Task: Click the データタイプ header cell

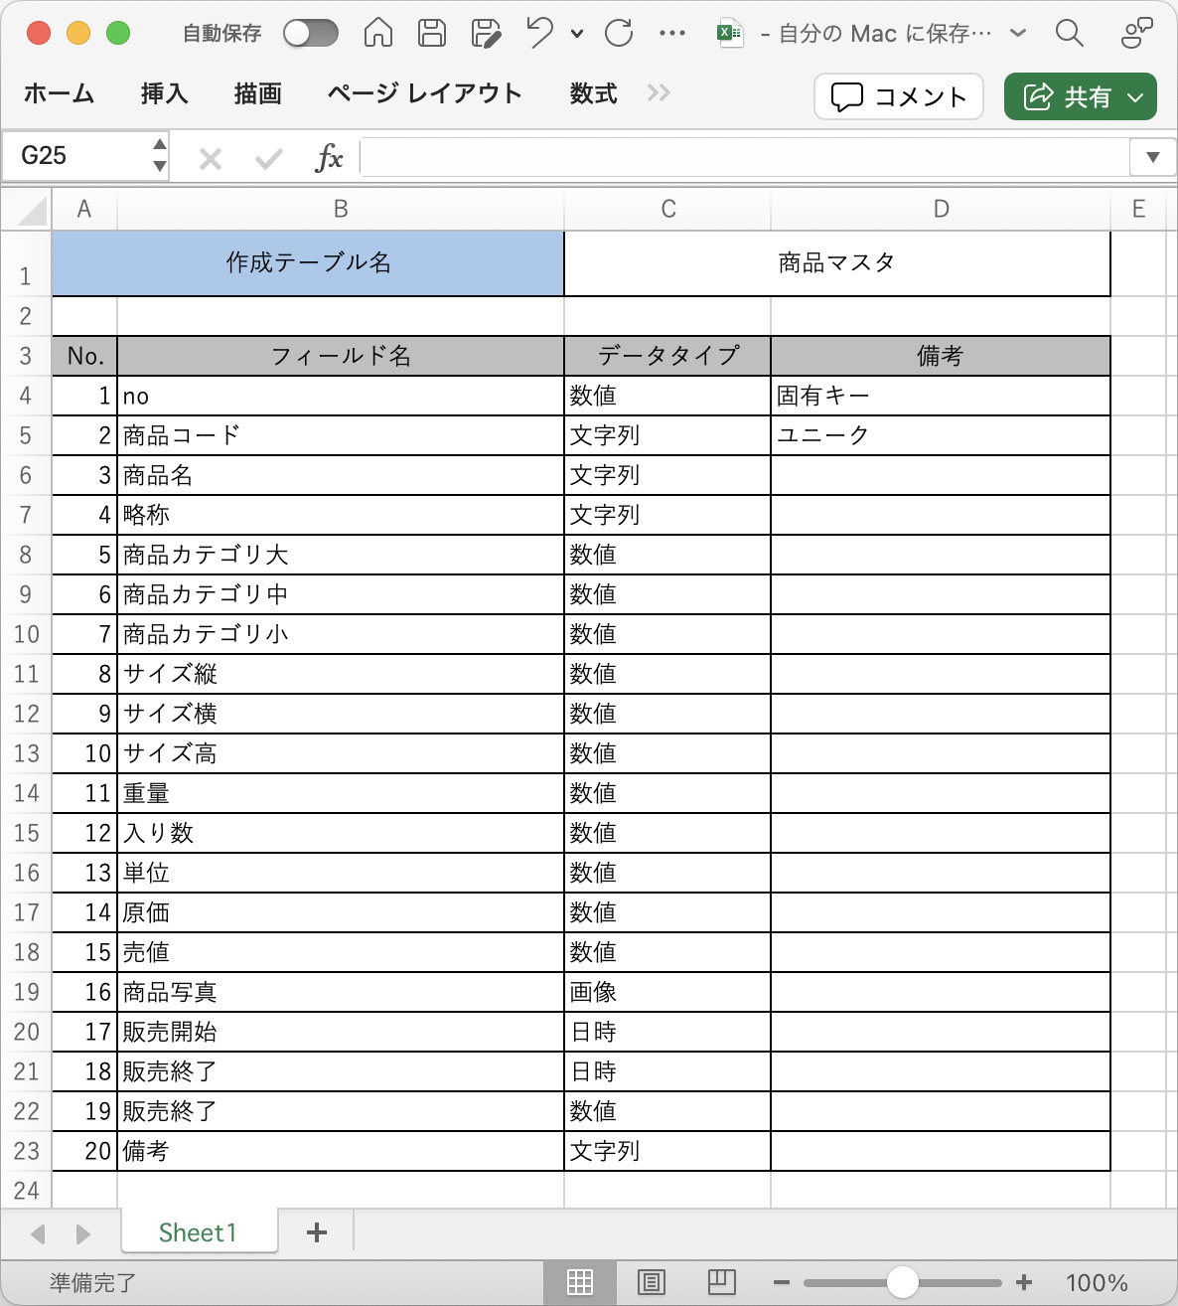Action: tap(667, 356)
